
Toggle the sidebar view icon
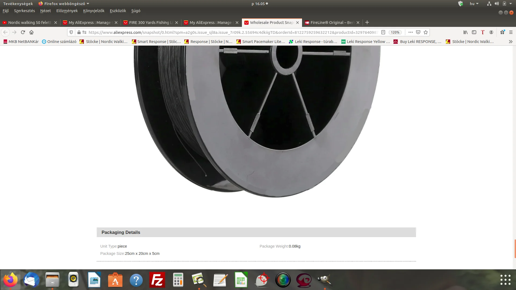pyautogui.click(x=474, y=32)
